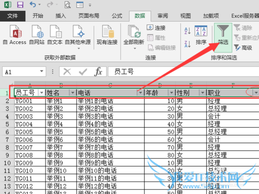Click the form icon beside Print Preview
This screenshot has height=194, width=259.
[x=80, y=5]
